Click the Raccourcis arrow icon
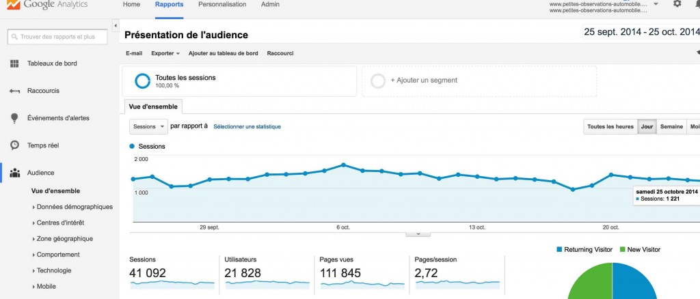This screenshot has height=299, width=700. [14, 91]
